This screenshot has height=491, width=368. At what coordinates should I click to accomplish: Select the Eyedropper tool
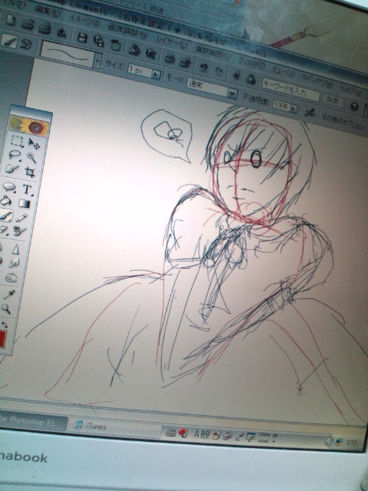pyautogui.click(x=8, y=295)
